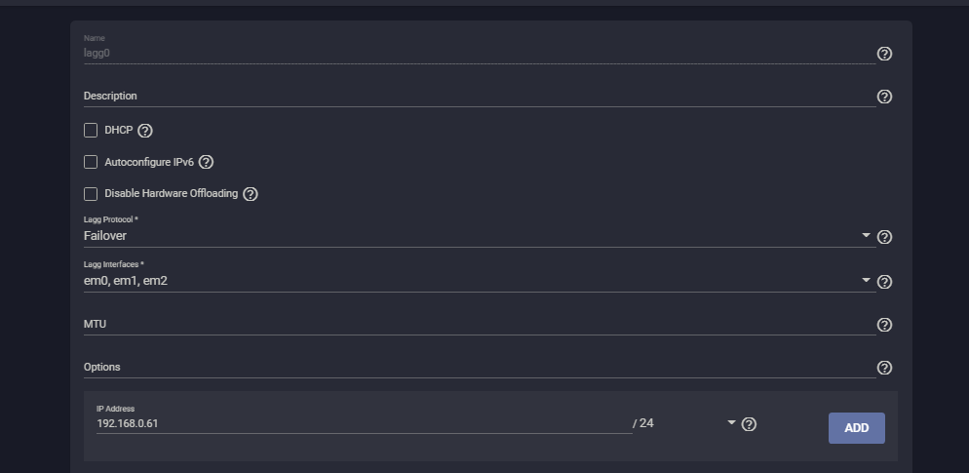Open help icon next to IP Address netmask

[x=749, y=424]
